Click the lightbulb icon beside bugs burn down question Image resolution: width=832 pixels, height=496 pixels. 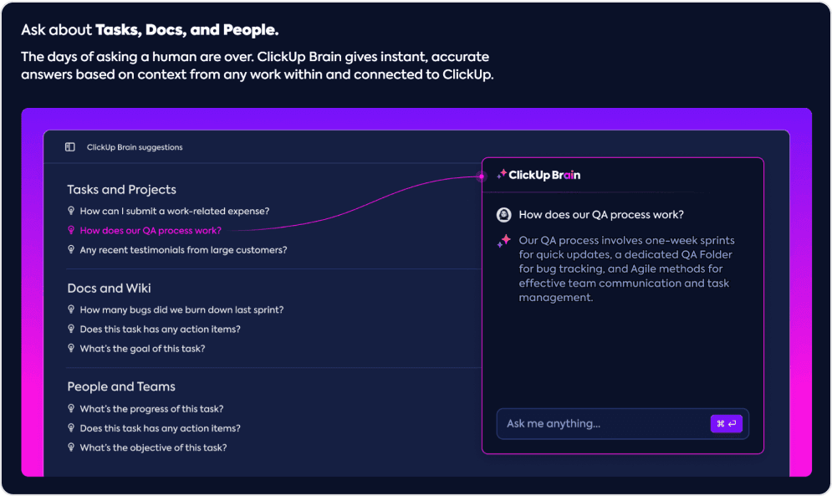click(71, 309)
